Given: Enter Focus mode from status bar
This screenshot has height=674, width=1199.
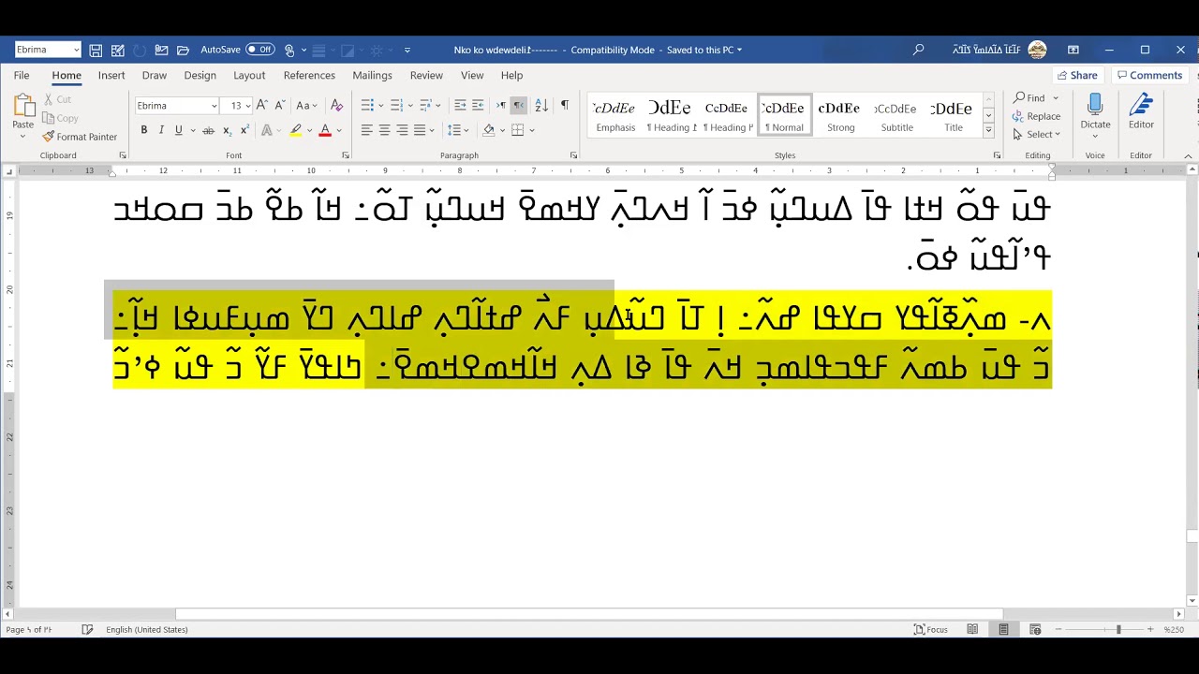Looking at the screenshot, I should point(931,629).
